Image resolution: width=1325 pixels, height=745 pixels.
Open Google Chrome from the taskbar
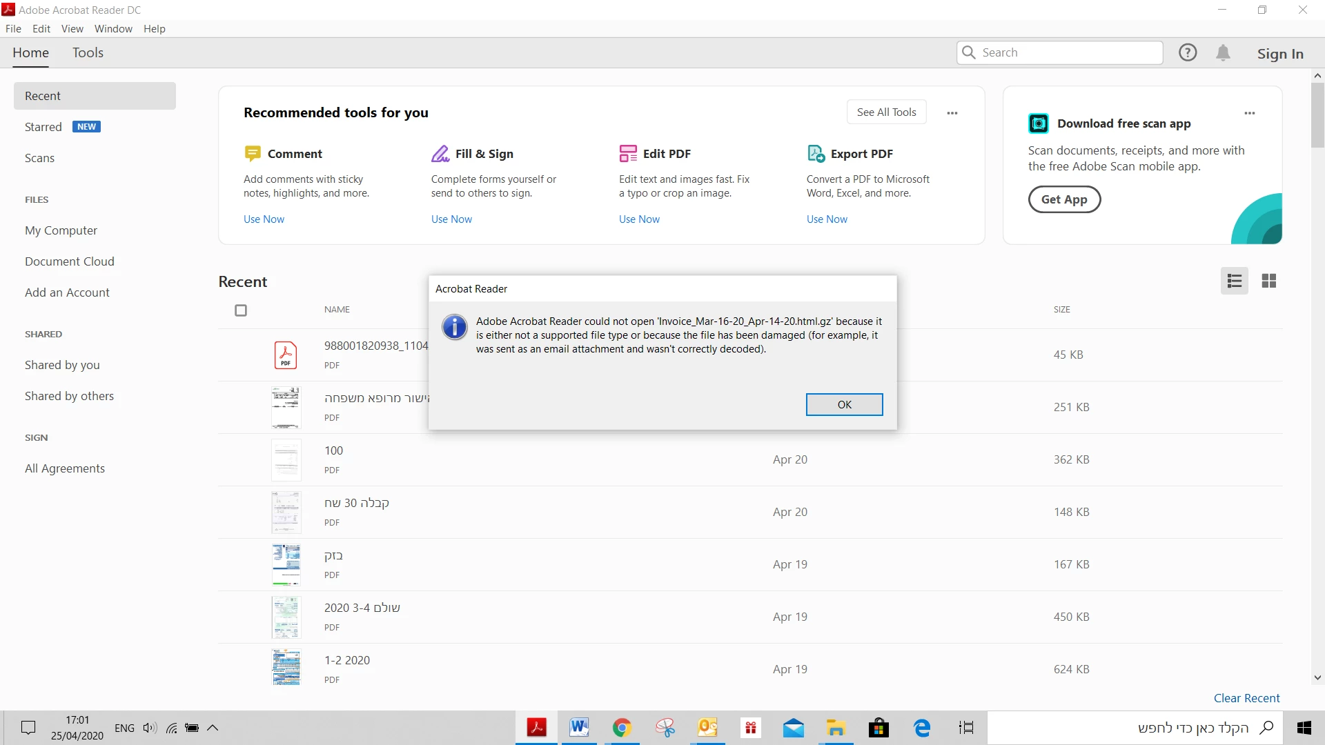622,728
